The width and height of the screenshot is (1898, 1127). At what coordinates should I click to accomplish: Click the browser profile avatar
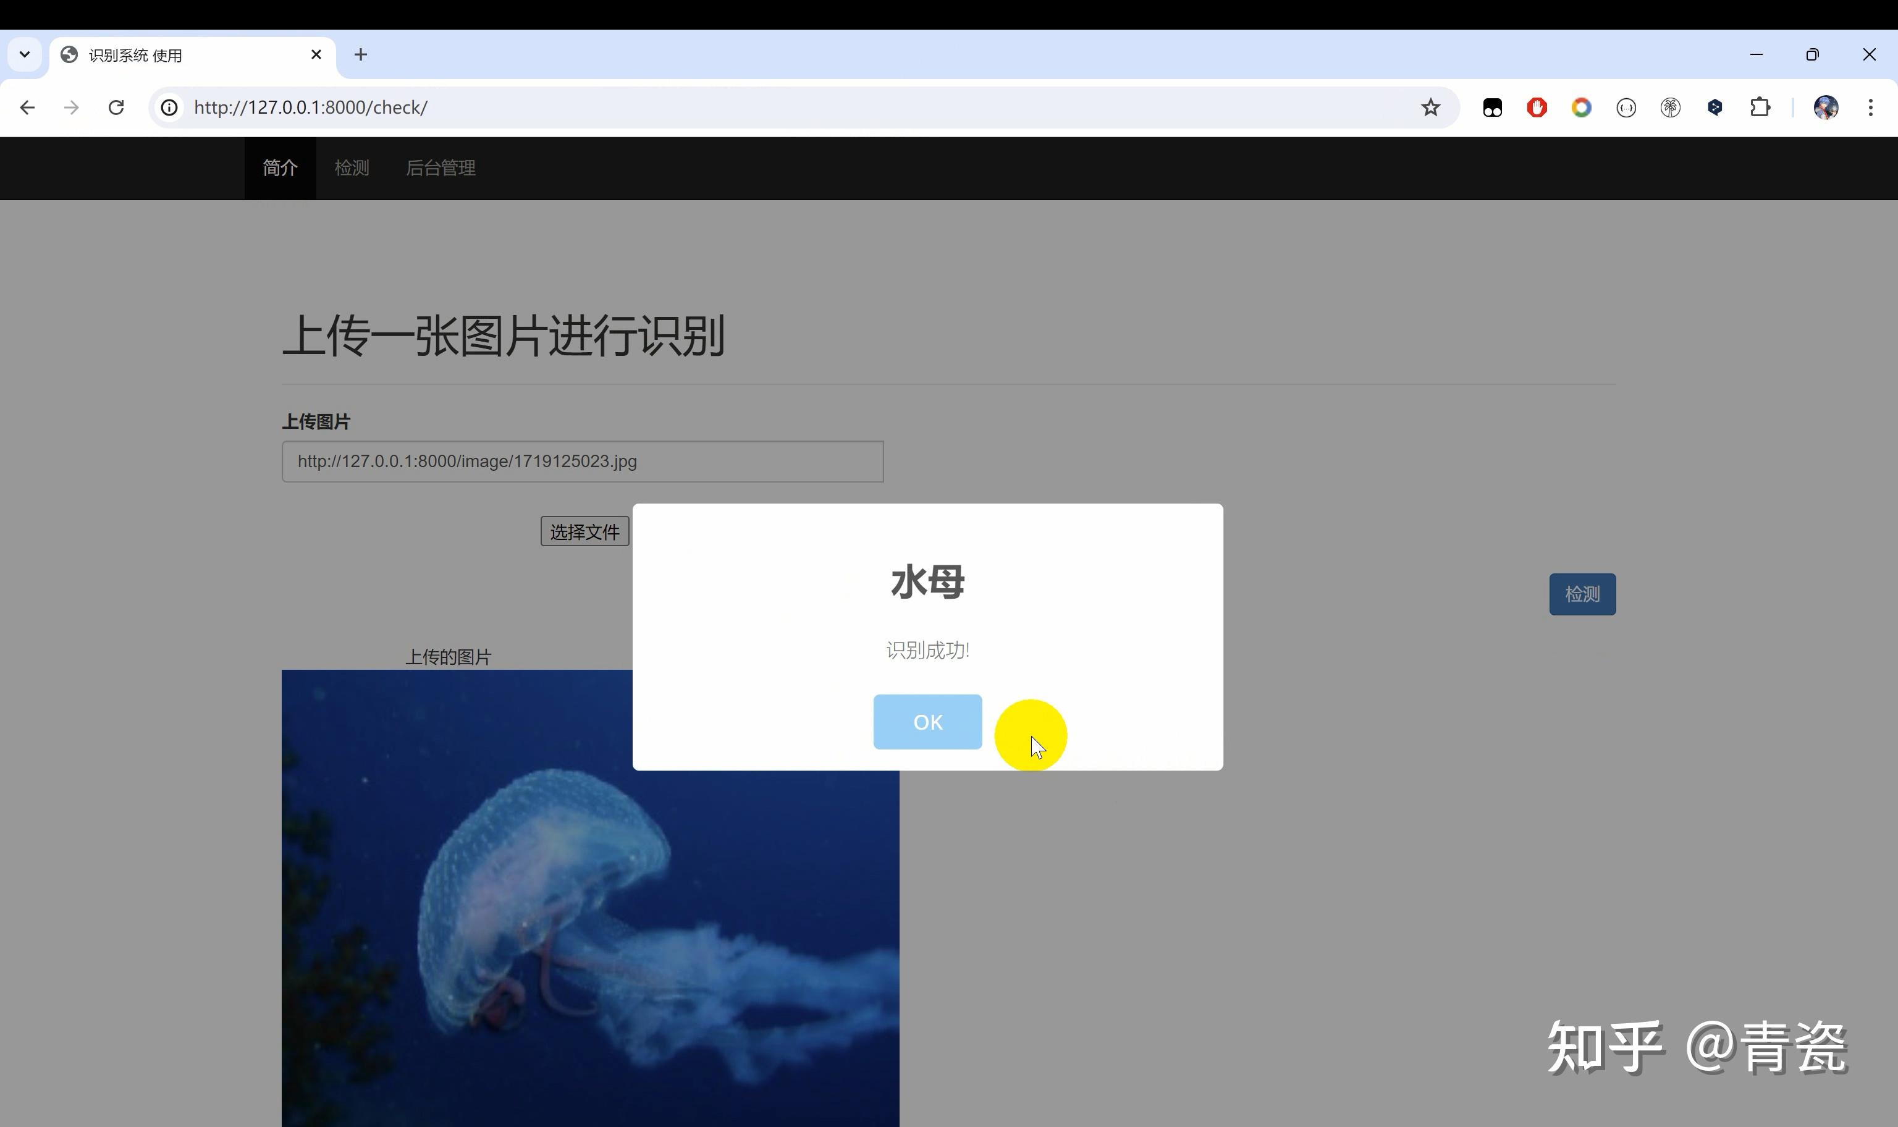[x=1826, y=107]
